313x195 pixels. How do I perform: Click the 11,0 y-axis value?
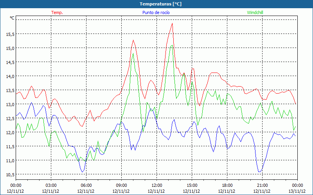pos(10,160)
